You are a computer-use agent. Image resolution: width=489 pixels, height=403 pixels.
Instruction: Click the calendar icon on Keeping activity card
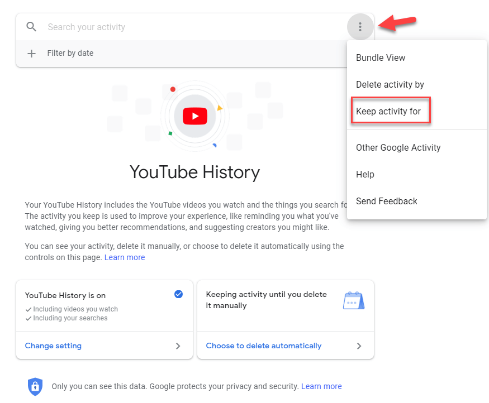pos(354,300)
